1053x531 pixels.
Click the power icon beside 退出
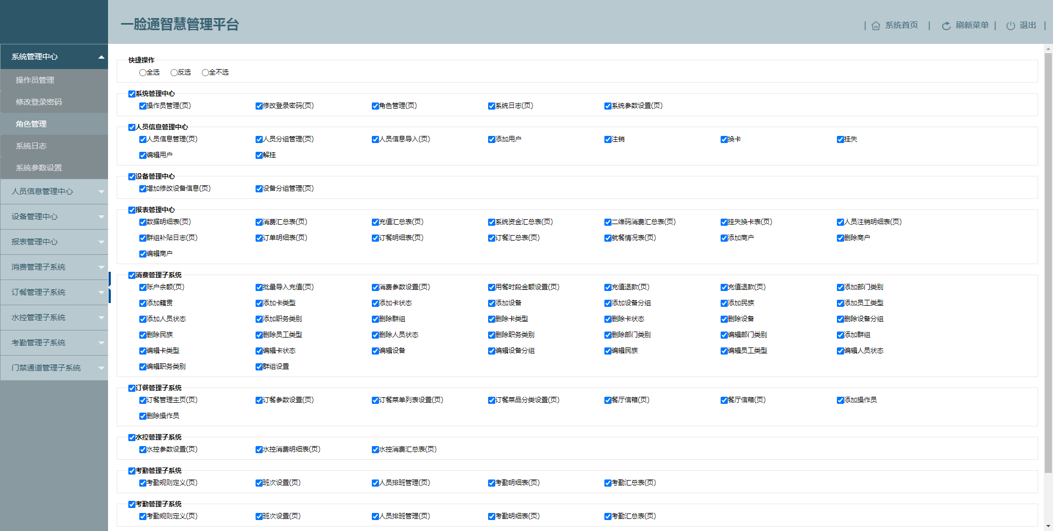pyautogui.click(x=1011, y=26)
